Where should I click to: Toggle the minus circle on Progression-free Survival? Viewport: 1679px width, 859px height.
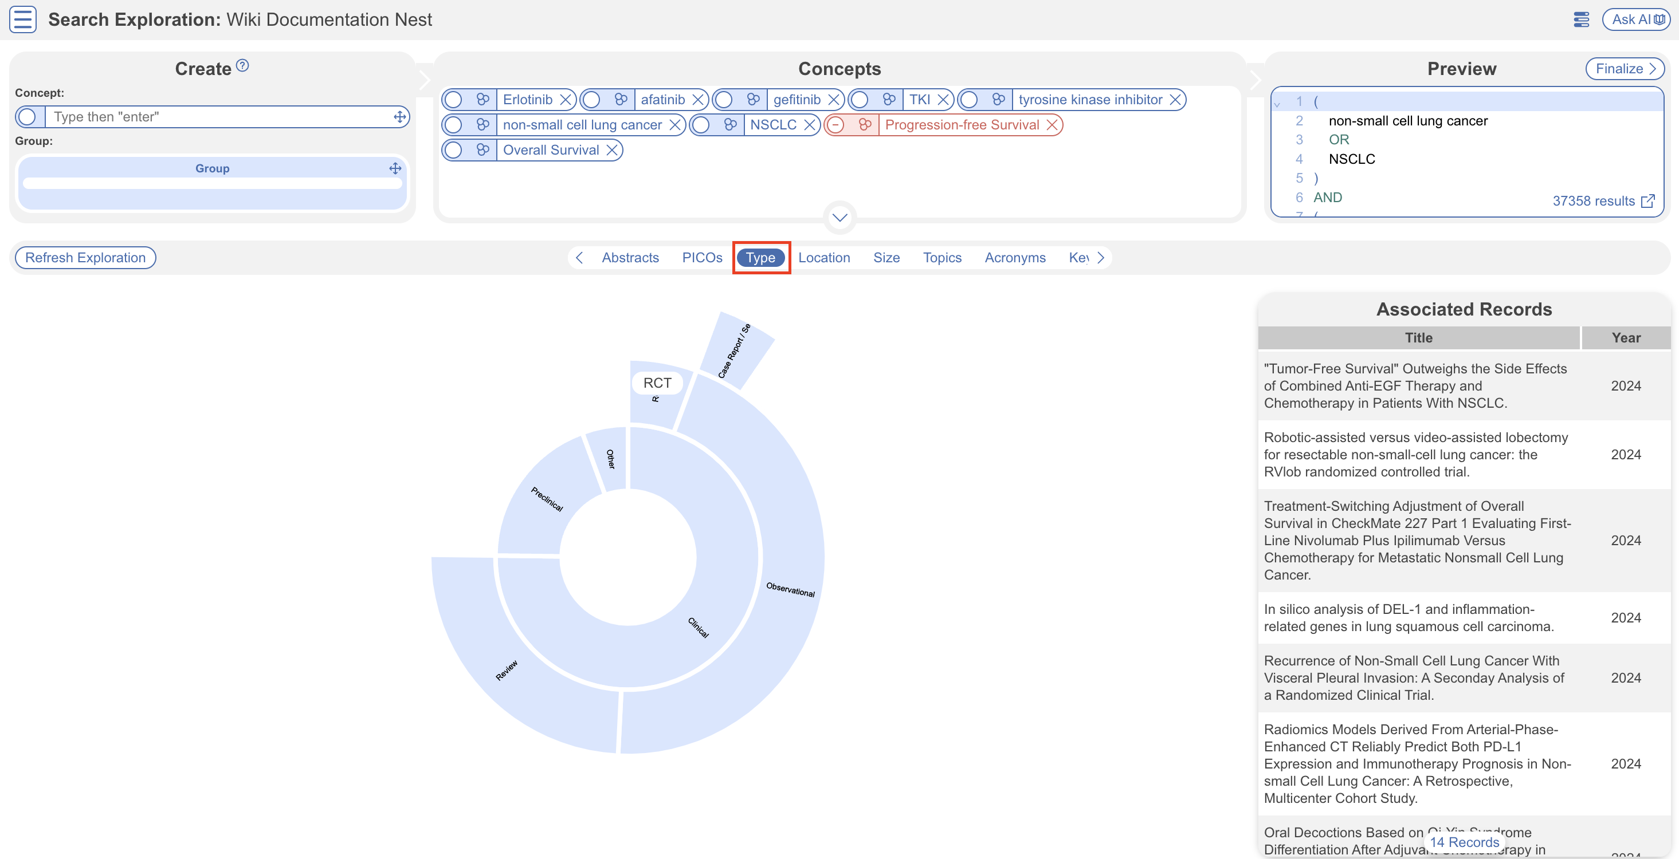(835, 125)
